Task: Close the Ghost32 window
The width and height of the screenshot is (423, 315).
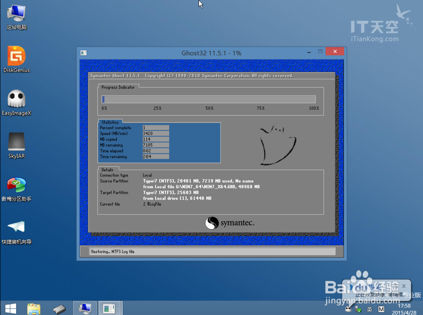Action: 335,51
